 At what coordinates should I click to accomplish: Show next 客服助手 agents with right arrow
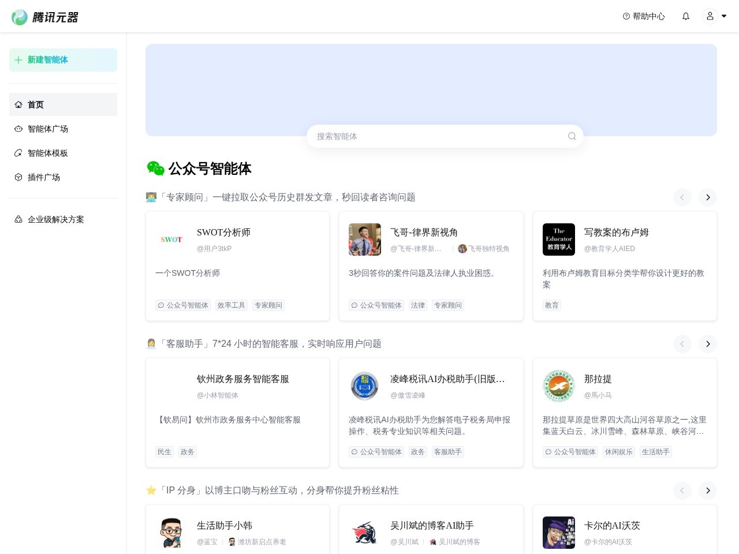coord(708,344)
